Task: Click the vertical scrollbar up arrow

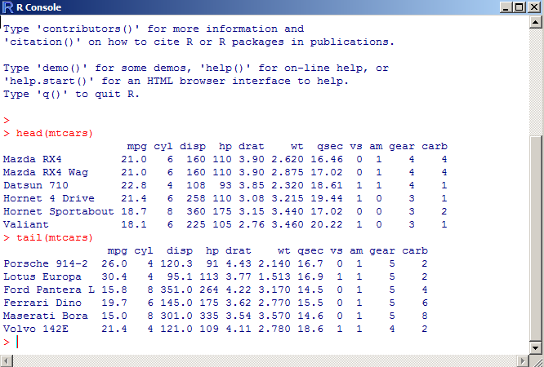Action: tap(535, 23)
